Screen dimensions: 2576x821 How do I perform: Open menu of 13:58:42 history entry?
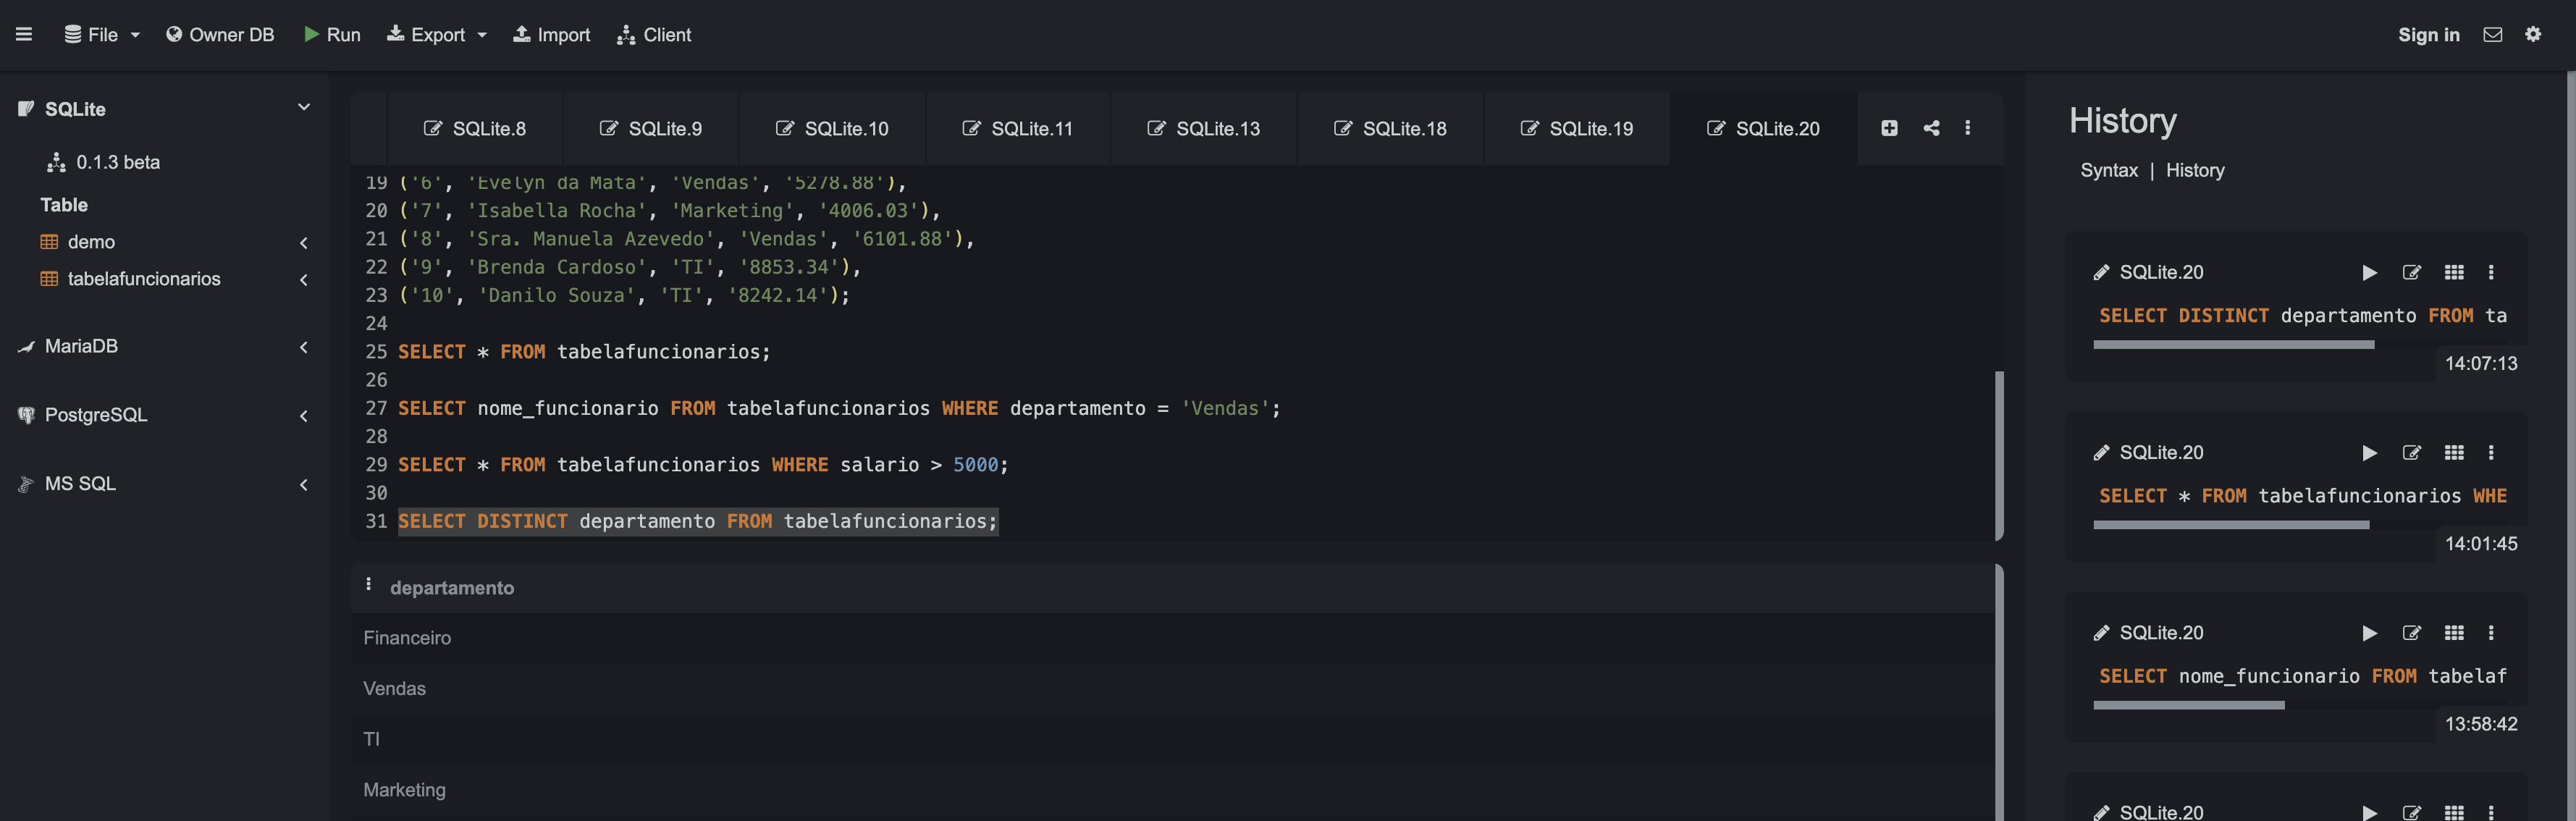(2491, 633)
